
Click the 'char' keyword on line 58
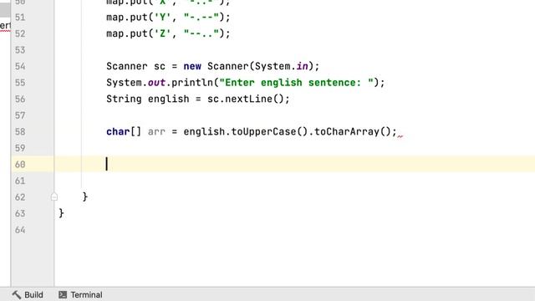pos(118,132)
